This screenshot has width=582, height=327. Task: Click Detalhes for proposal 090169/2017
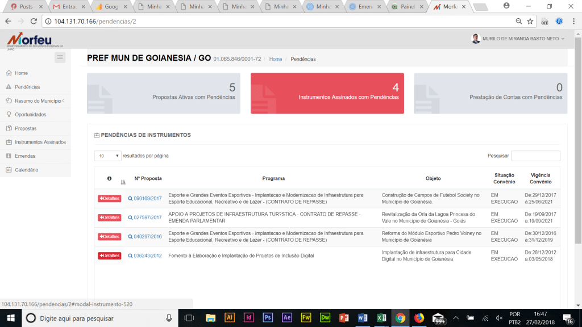(x=109, y=199)
